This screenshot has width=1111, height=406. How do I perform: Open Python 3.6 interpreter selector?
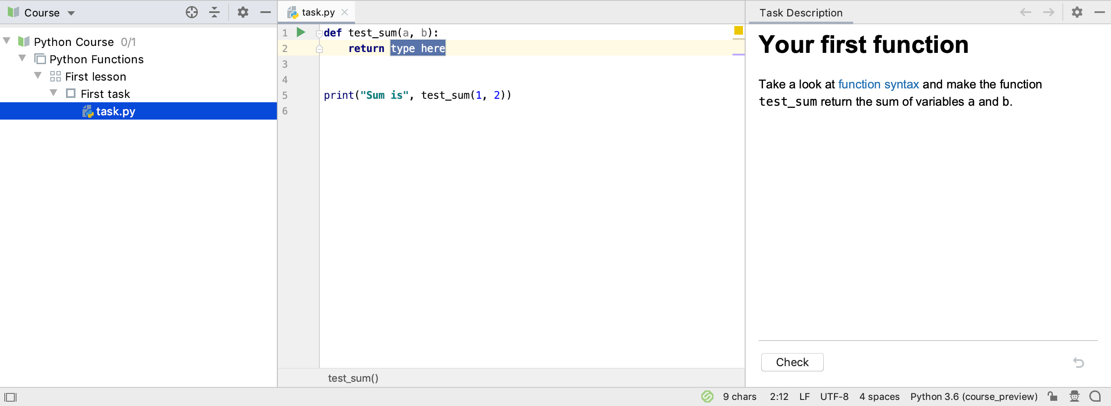[974, 396]
